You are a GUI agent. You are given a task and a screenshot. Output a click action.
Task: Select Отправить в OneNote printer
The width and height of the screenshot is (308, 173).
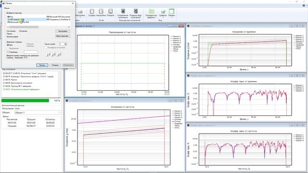point(58,20)
